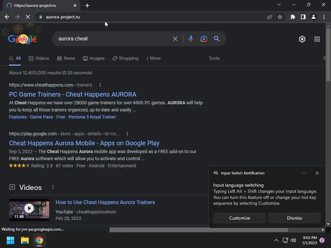Expand the More search filters
The width and height of the screenshot is (331, 248).
pos(154,58)
